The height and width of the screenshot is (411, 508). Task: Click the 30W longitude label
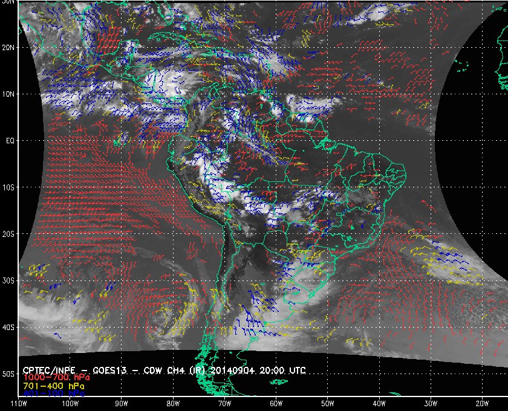pyautogui.click(x=431, y=404)
